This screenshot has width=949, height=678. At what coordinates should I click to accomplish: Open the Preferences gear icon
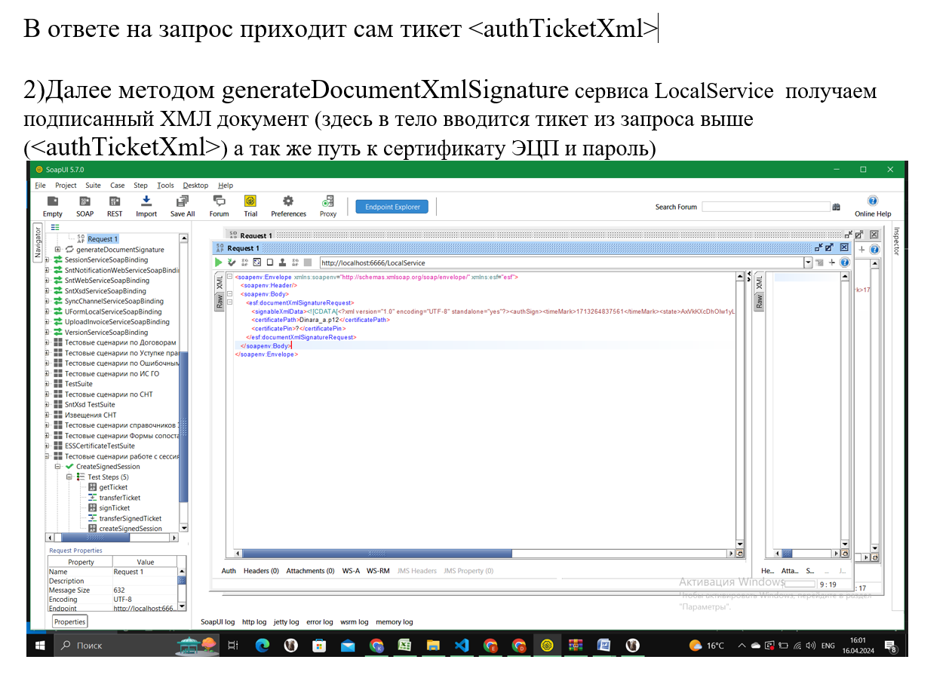[x=288, y=205]
